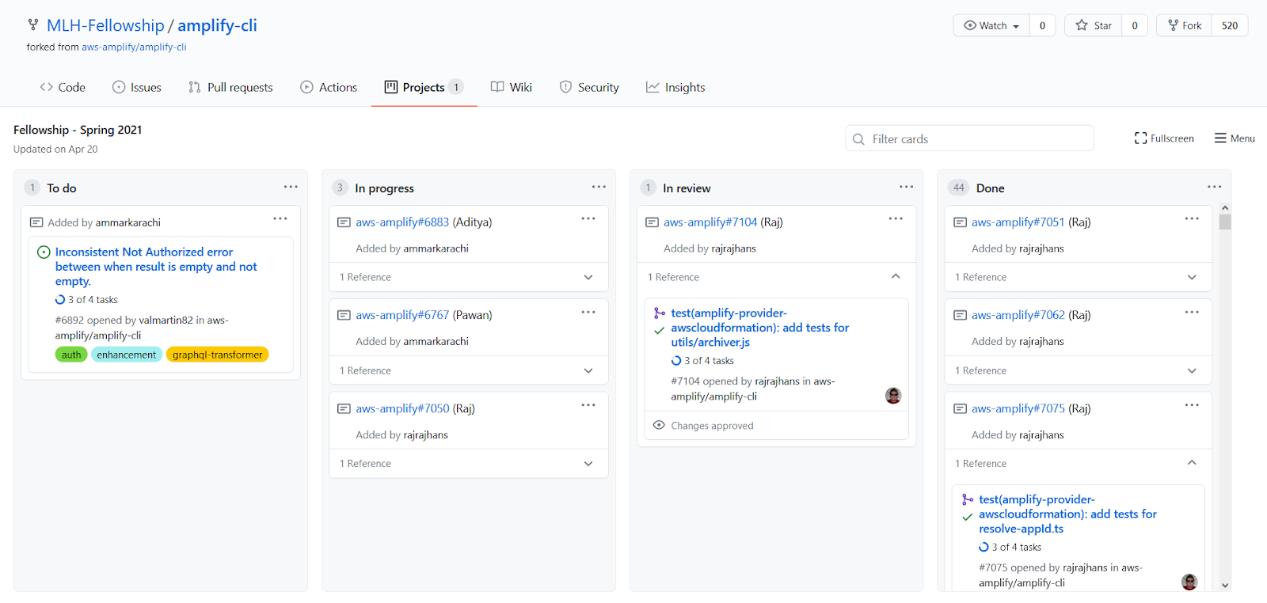
Task: Open card menu for aws-amplify#6767
Action: click(x=588, y=312)
